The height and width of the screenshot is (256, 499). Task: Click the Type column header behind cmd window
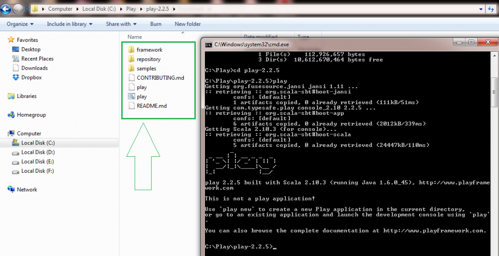click(303, 37)
